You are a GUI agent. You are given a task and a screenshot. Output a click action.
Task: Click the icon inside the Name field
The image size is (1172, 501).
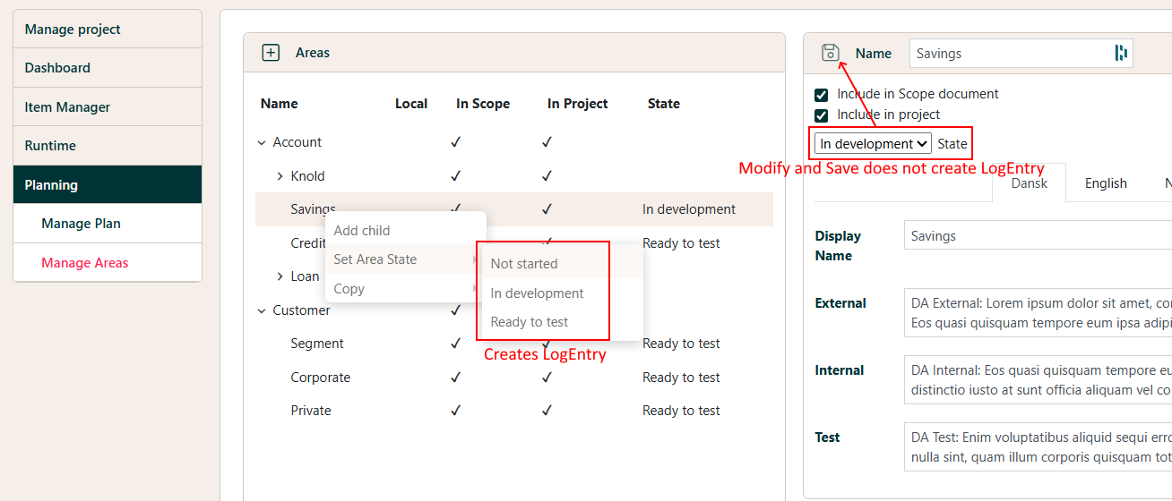pyautogui.click(x=1120, y=53)
